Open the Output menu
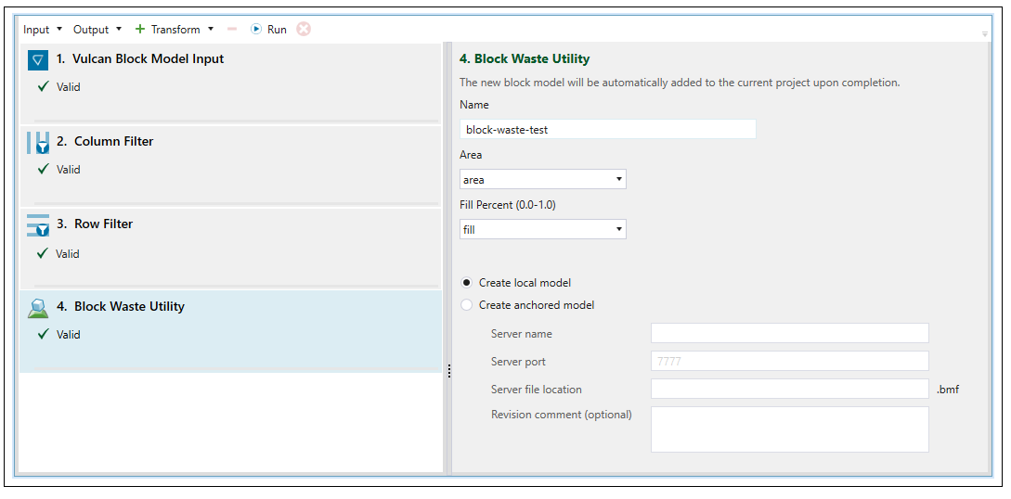The image size is (1011, 499). click(97, 30)
